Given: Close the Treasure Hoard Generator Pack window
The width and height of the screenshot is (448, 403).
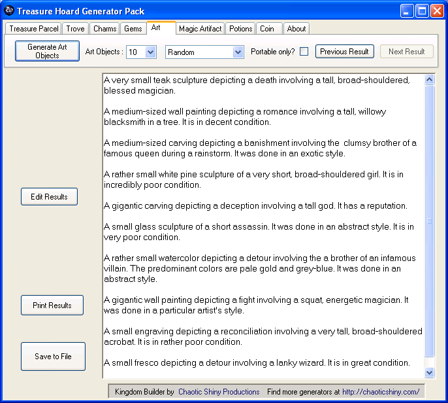Looking at the screenshot, I should (437, 11).
